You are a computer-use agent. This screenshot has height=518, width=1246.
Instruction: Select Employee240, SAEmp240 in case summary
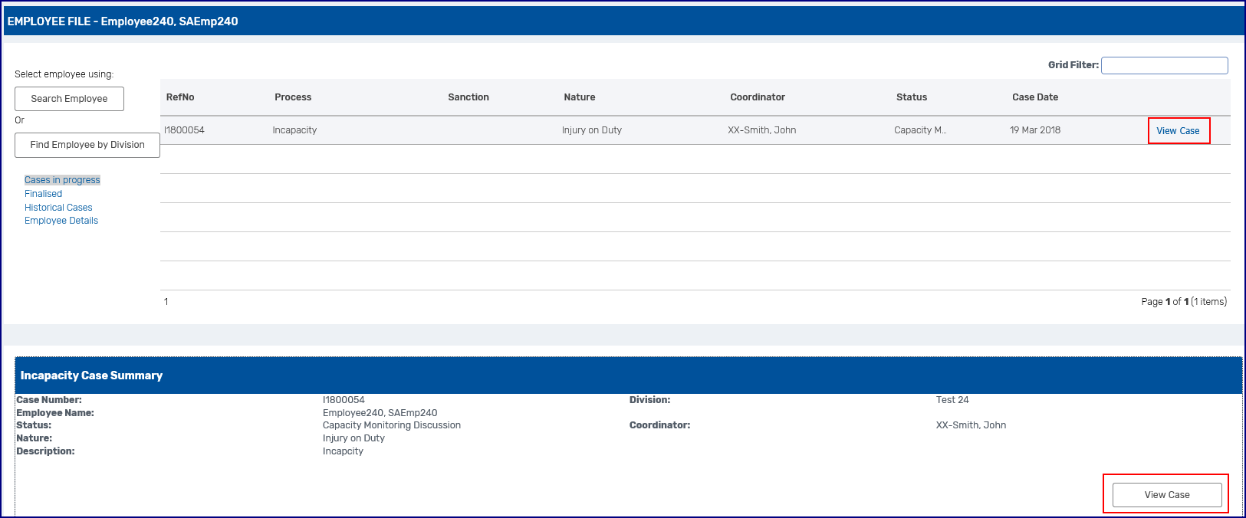coord(380,413)
